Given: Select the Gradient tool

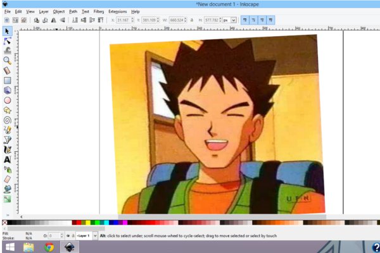Looking at the screenshot, I should 7,199.
